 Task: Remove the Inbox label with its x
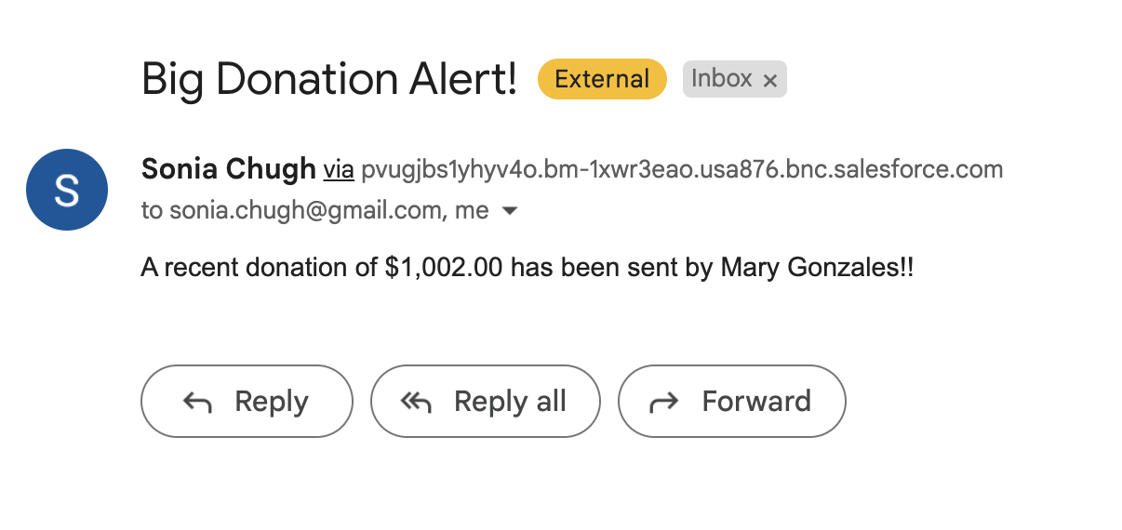[769, 81]
